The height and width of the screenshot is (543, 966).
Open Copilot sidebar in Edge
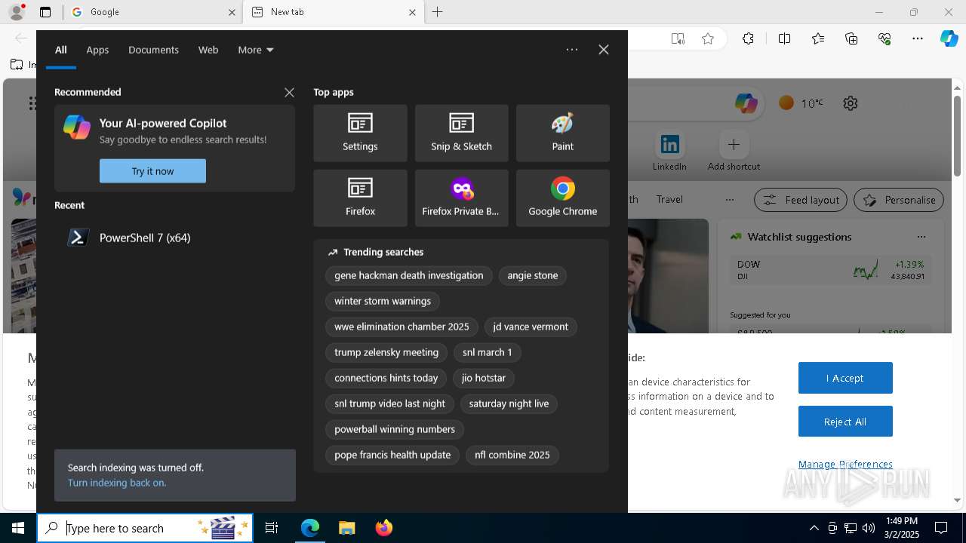pyautogui.click(x=949, y=38)
